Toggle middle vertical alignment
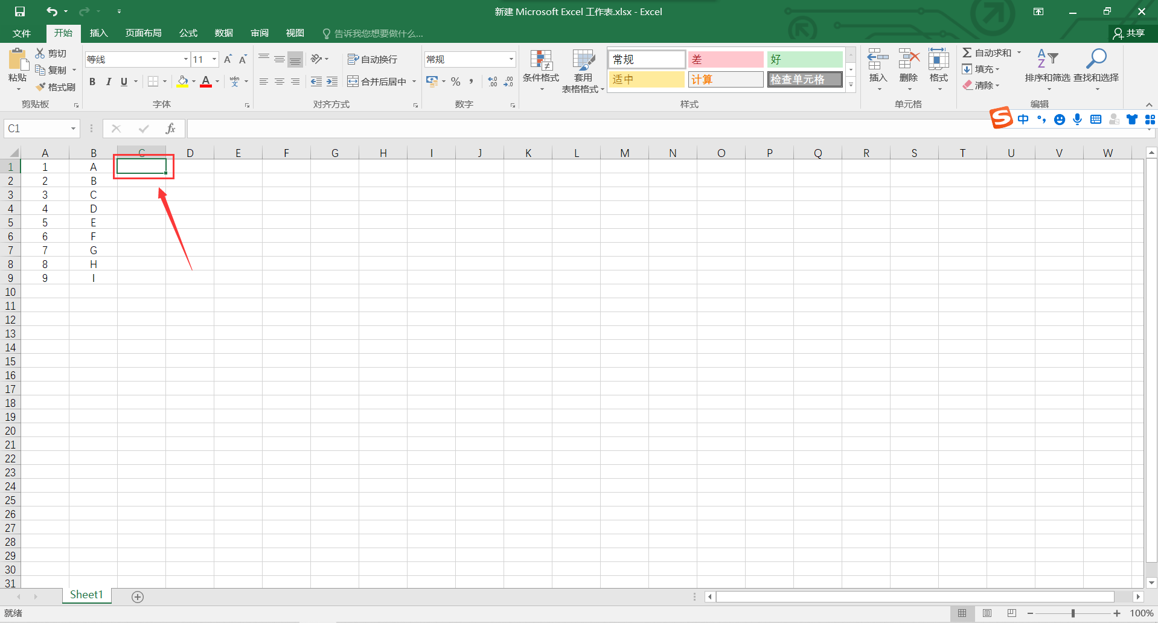Image resolution: width=1158 pixels, height=623 pixels. 280,59
